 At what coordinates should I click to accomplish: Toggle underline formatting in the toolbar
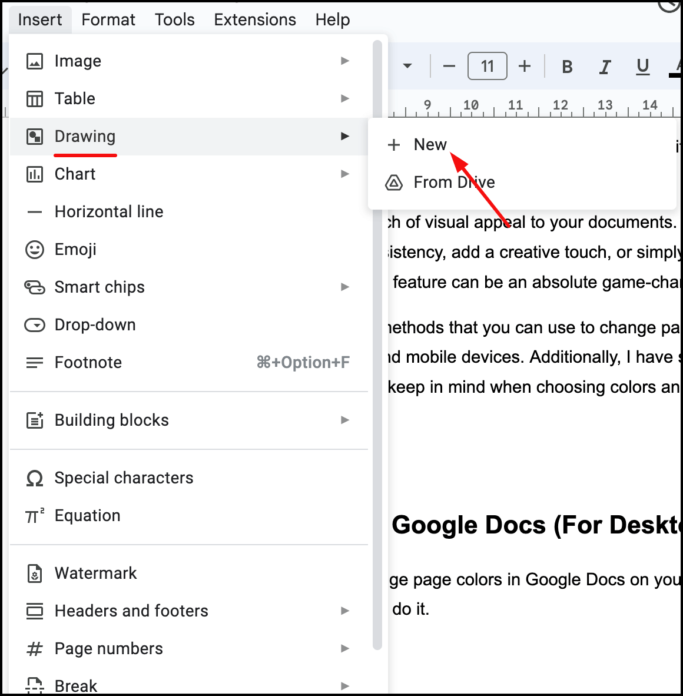tap(642, 67)
